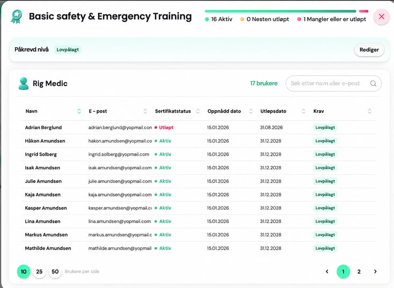Click email julie.amundsen@yopmail.com

[x=120, y=181]
